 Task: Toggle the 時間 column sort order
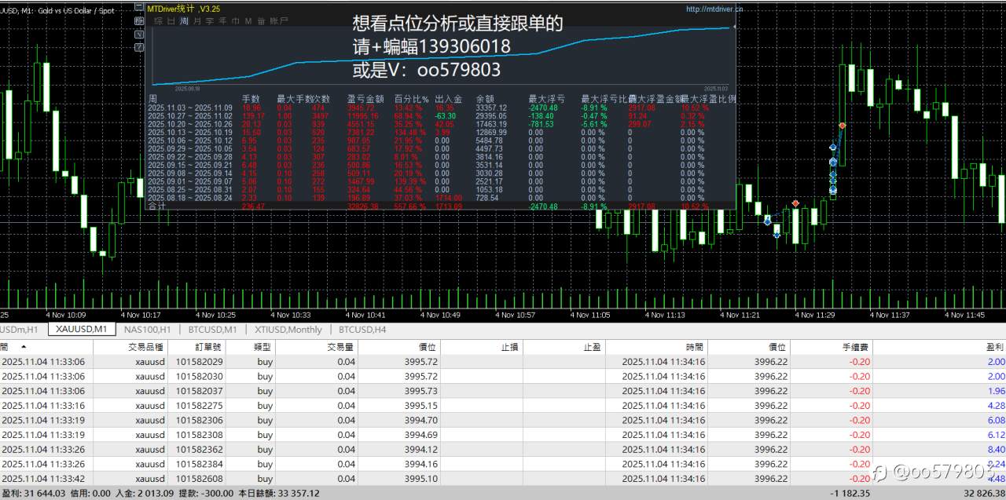click(696, 347)
